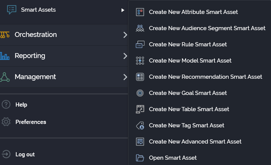
Task: Select Create New Goal Smart Asset
Action: (x=188, y=93)
